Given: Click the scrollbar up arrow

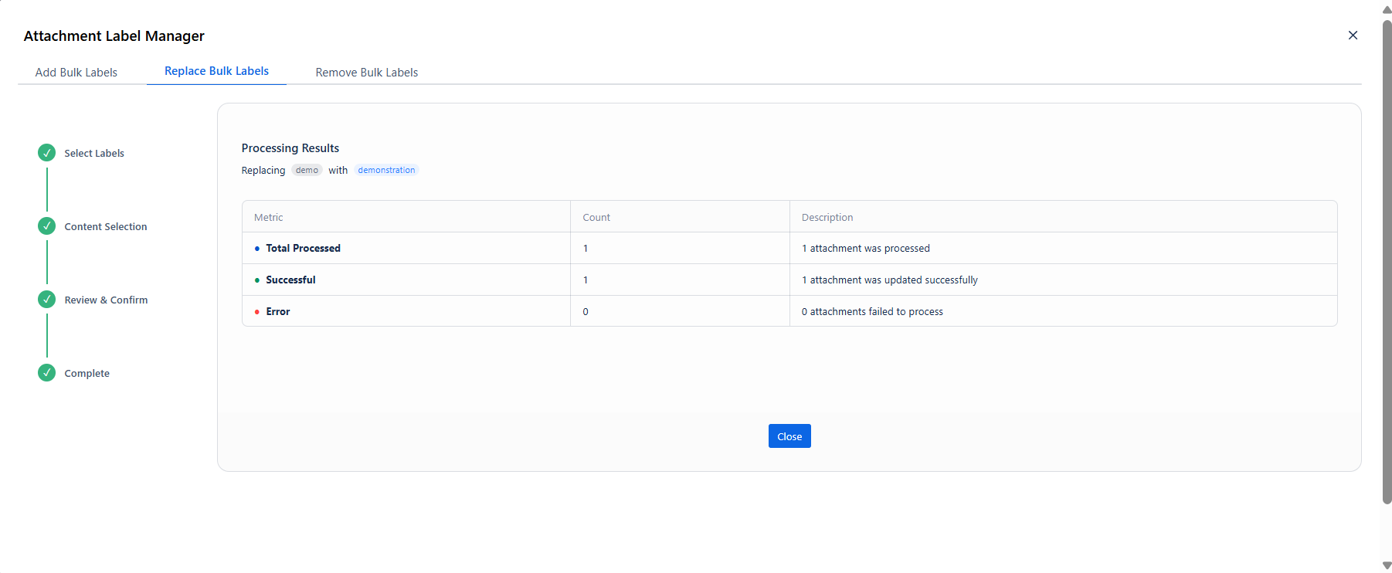Looking at the screenshot, I should [1387, 10].
